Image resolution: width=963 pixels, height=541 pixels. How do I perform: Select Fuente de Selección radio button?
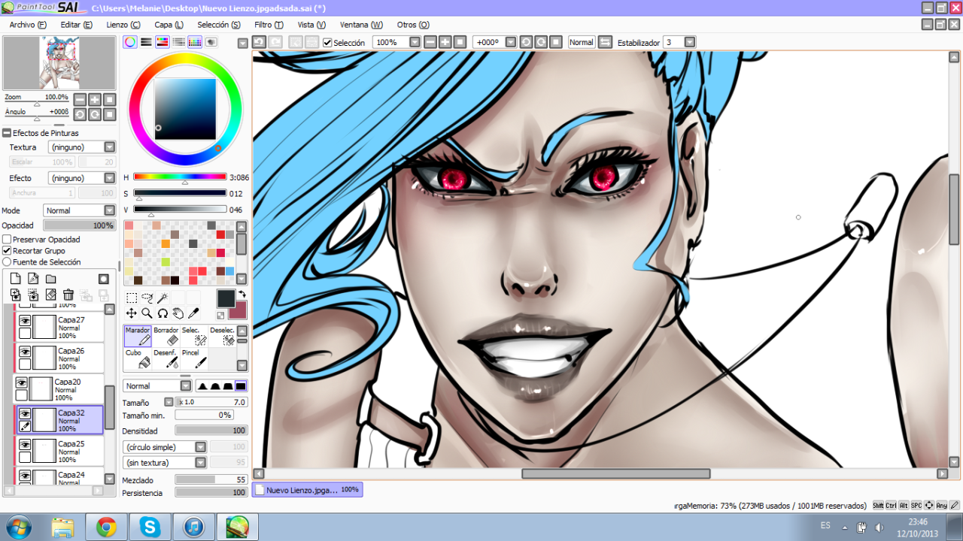7,262
